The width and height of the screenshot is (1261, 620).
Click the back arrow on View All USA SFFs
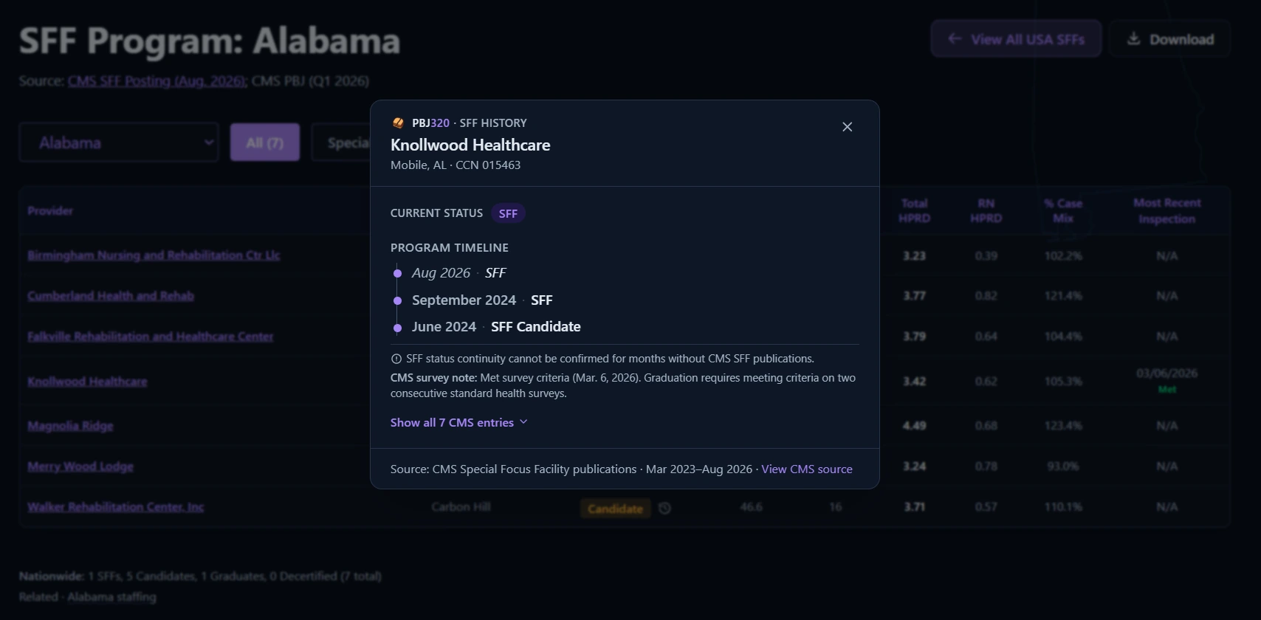coord(955,39)
